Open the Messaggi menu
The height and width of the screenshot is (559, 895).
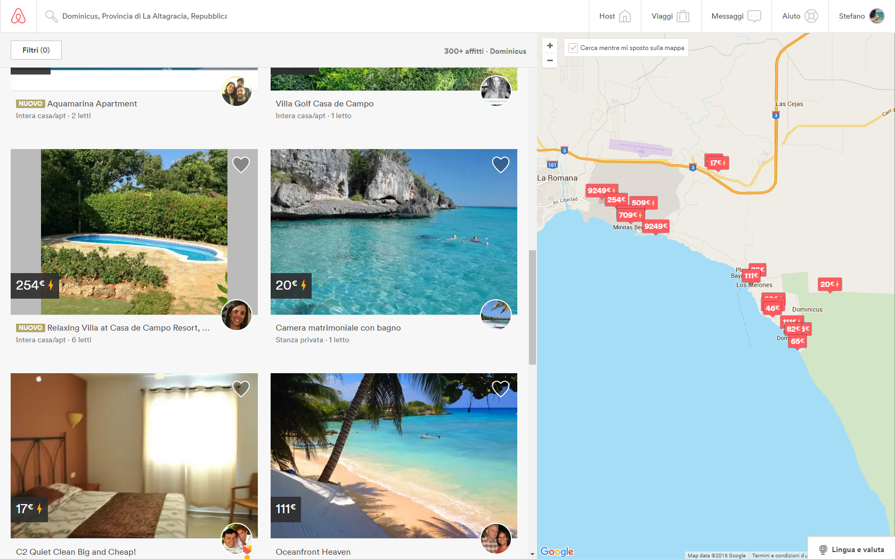(736, 16)
